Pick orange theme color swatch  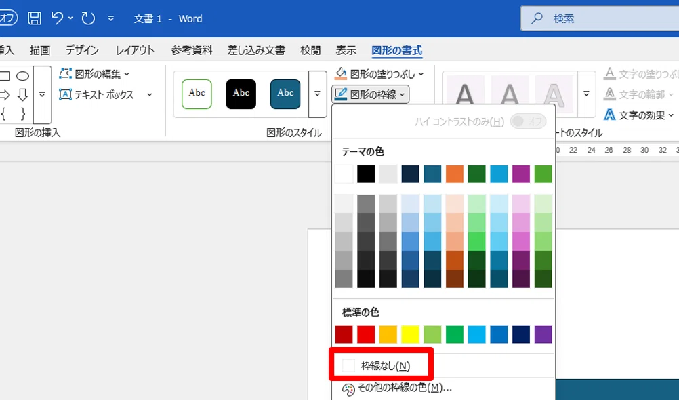tap(454, 174)
